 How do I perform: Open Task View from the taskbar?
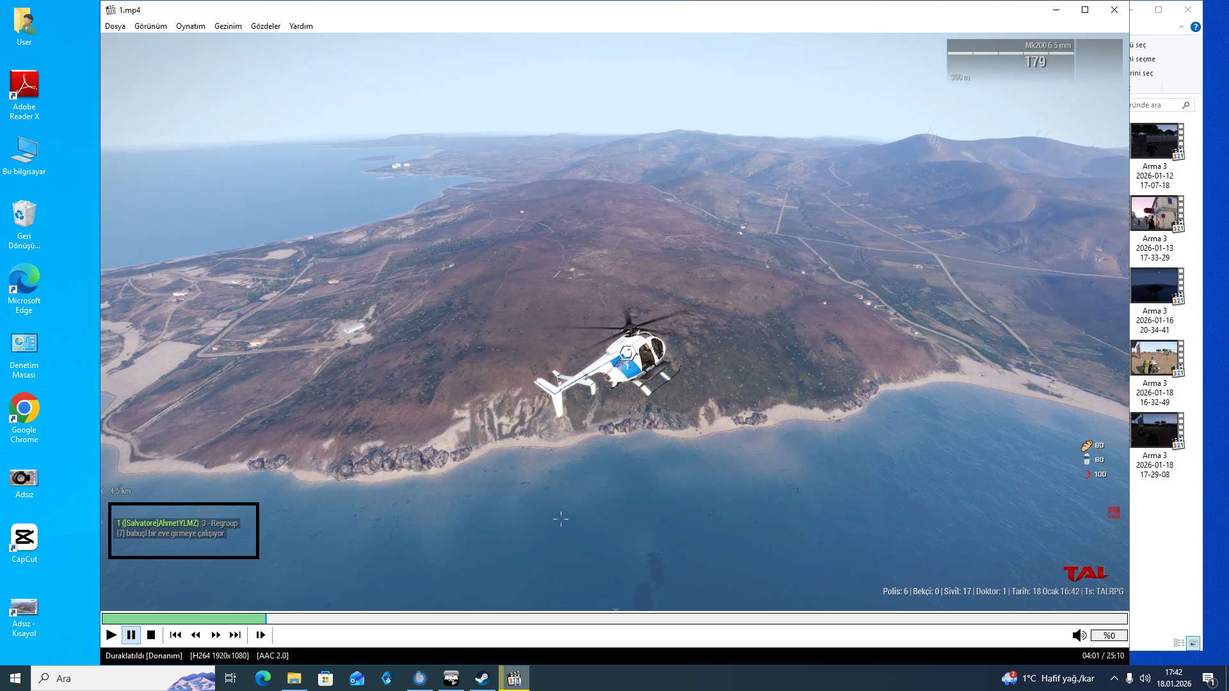230,678
